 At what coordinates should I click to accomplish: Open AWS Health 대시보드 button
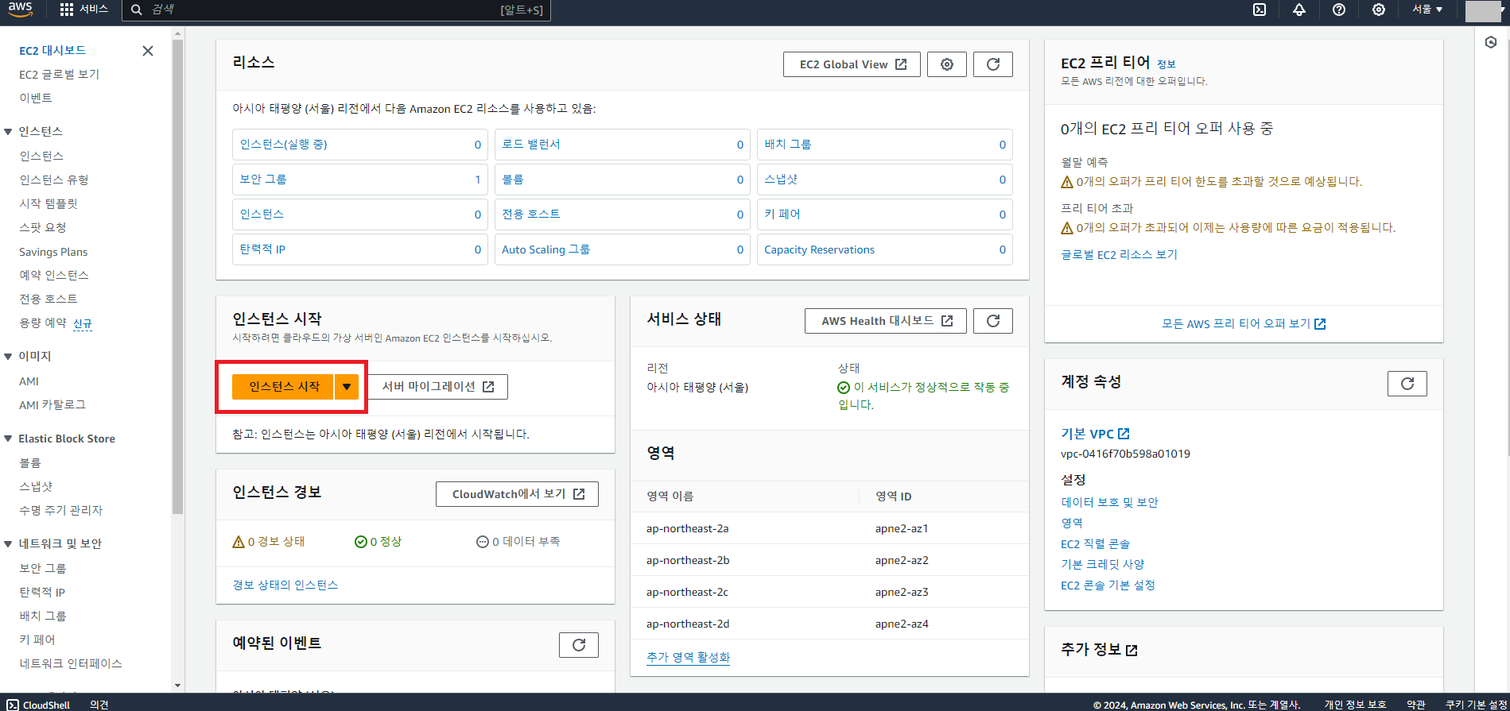point(886,321)
